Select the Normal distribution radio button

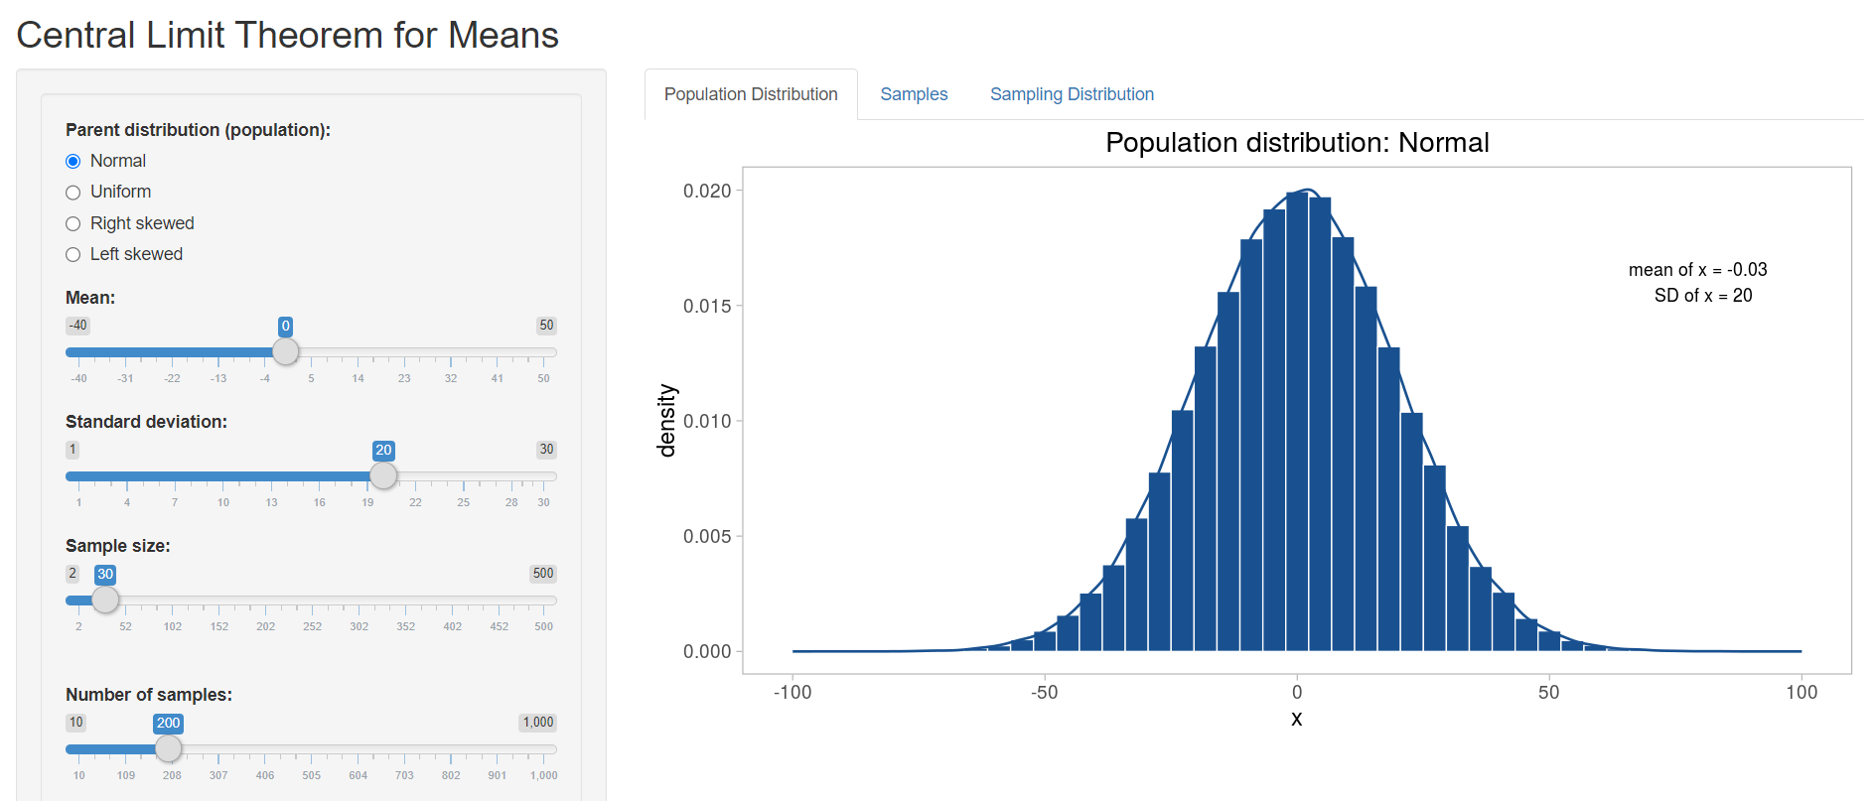pos(73,162)
